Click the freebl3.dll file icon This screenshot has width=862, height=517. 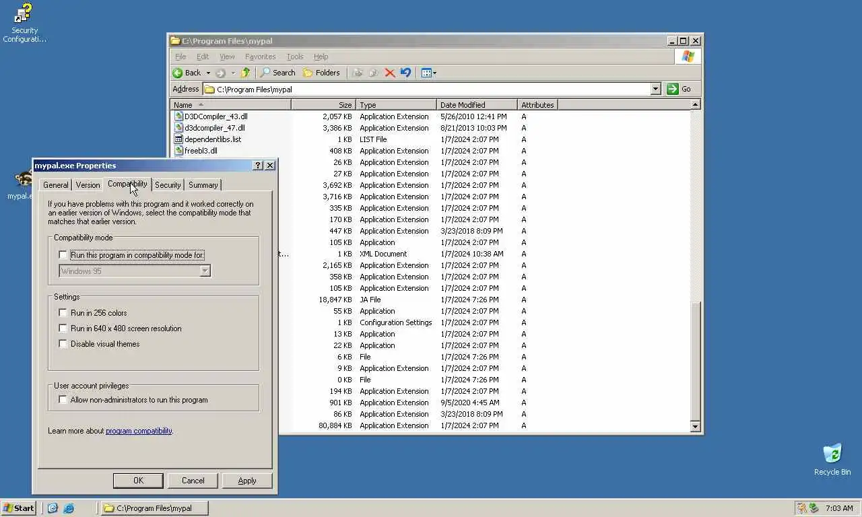[178, 151]
